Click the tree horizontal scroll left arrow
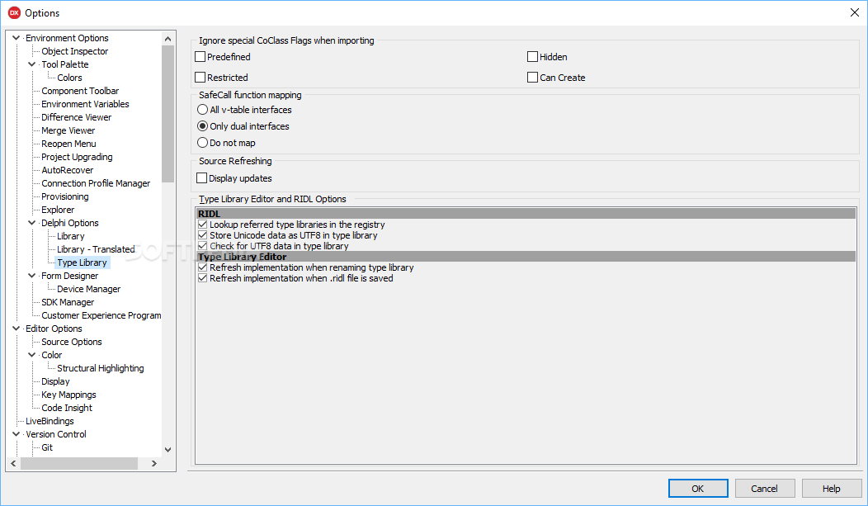The image size is (868, 506). pyautogui.click(x=13, y=463)
